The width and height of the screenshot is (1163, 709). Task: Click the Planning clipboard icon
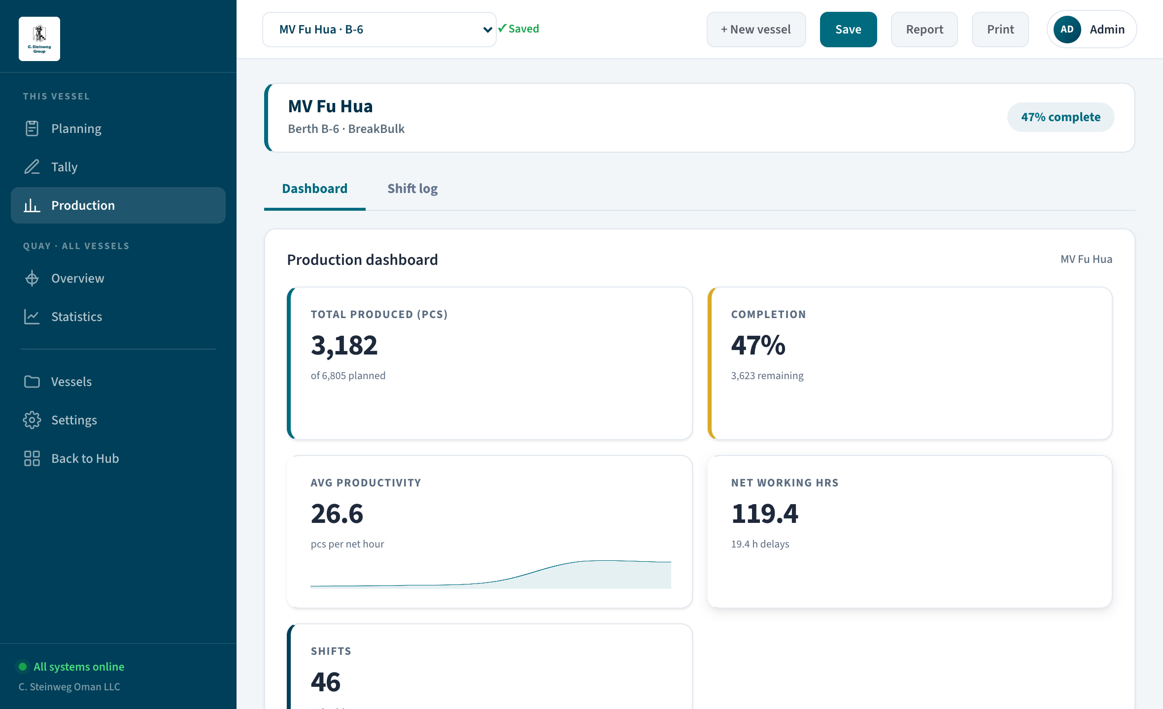point(32,129)
